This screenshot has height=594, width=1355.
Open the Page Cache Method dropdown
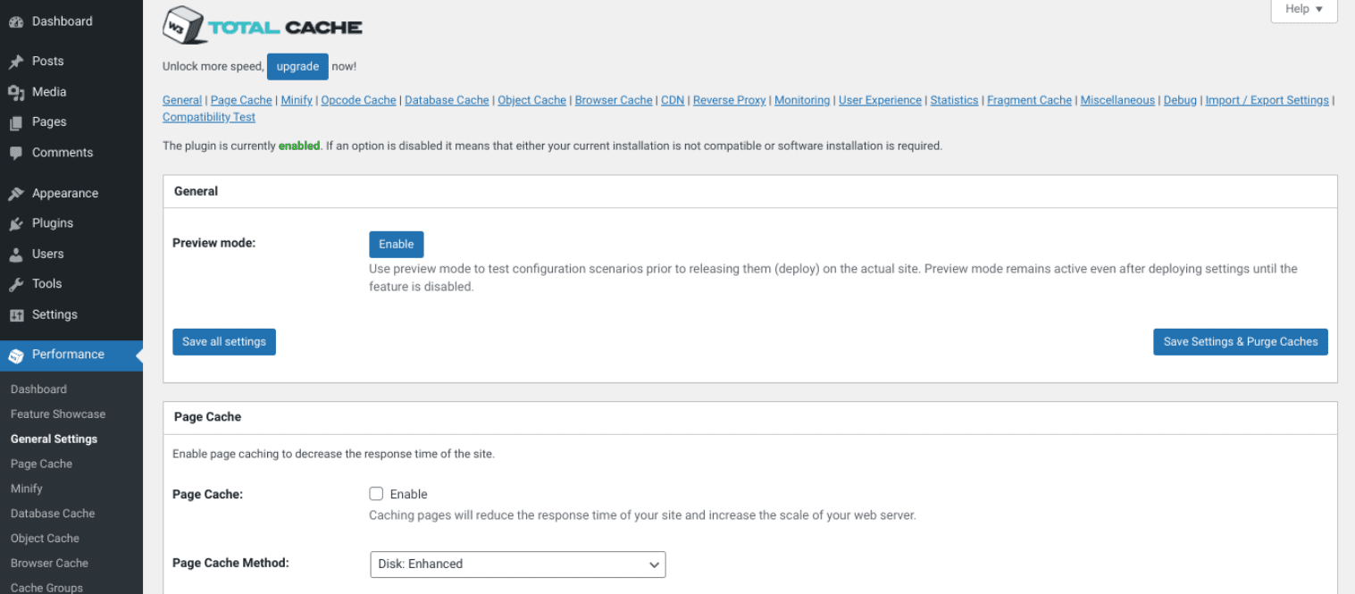[x=517, y=564]
